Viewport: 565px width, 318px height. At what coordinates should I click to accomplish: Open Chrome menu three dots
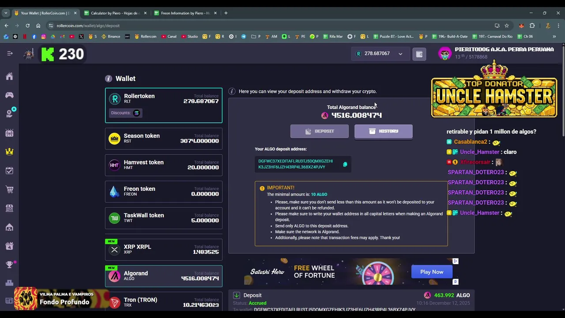point(558,26)
